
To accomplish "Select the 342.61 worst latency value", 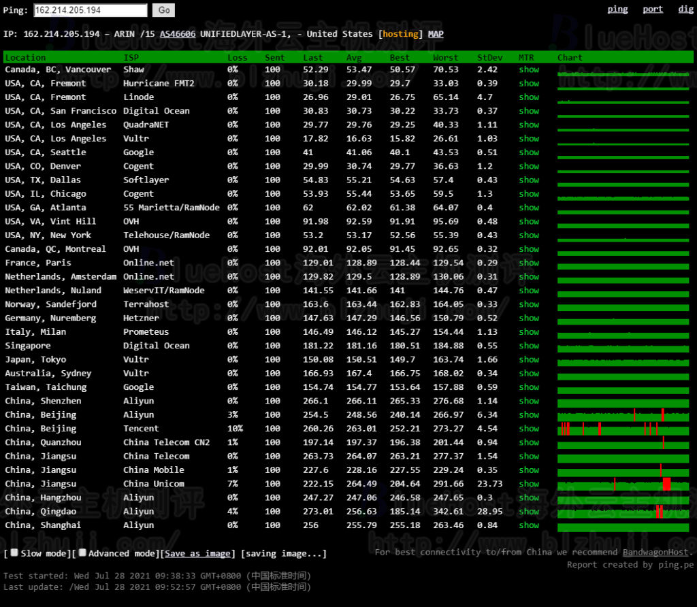I will 448,512.
